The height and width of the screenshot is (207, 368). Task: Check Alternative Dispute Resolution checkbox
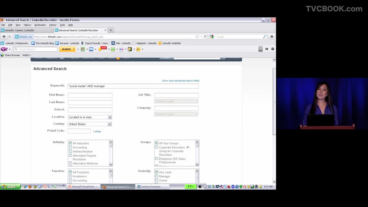coord(70,156)
